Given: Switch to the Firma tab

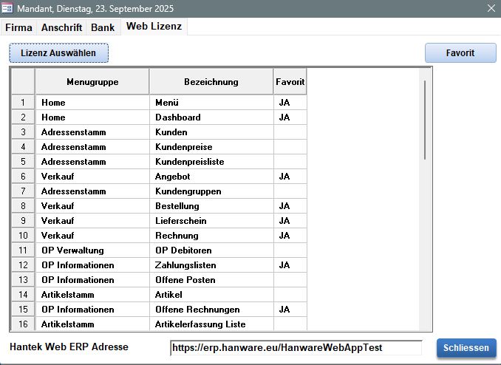Looking at the screenshot, I should (18, 27).
